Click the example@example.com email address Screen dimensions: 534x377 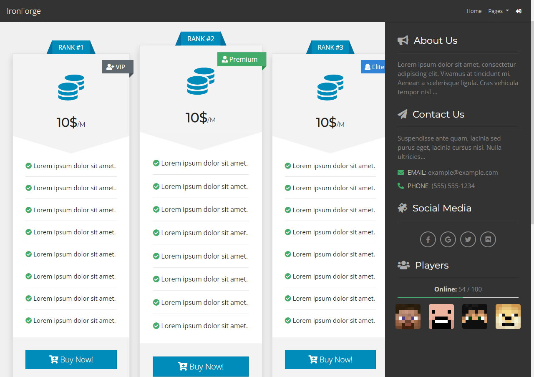(x=463, y=173)
